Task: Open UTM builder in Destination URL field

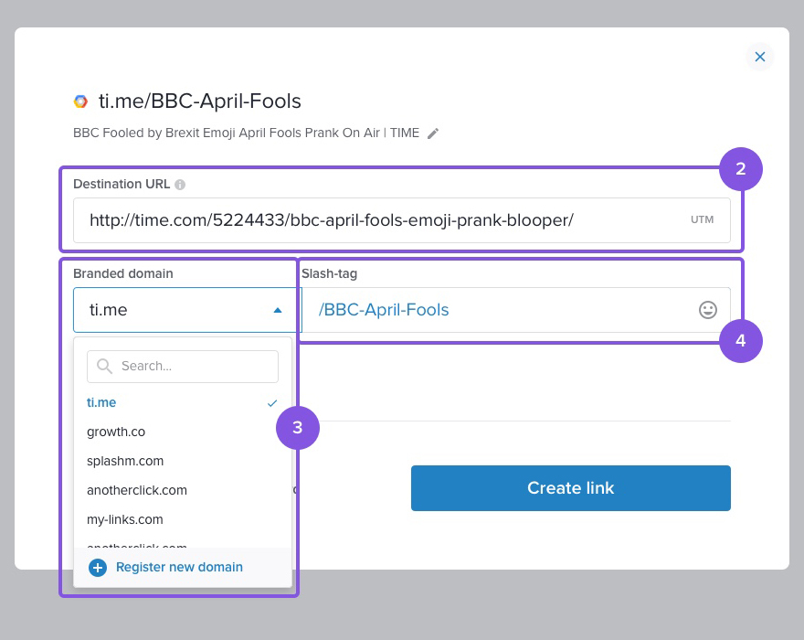Action: tap(702, 219)
